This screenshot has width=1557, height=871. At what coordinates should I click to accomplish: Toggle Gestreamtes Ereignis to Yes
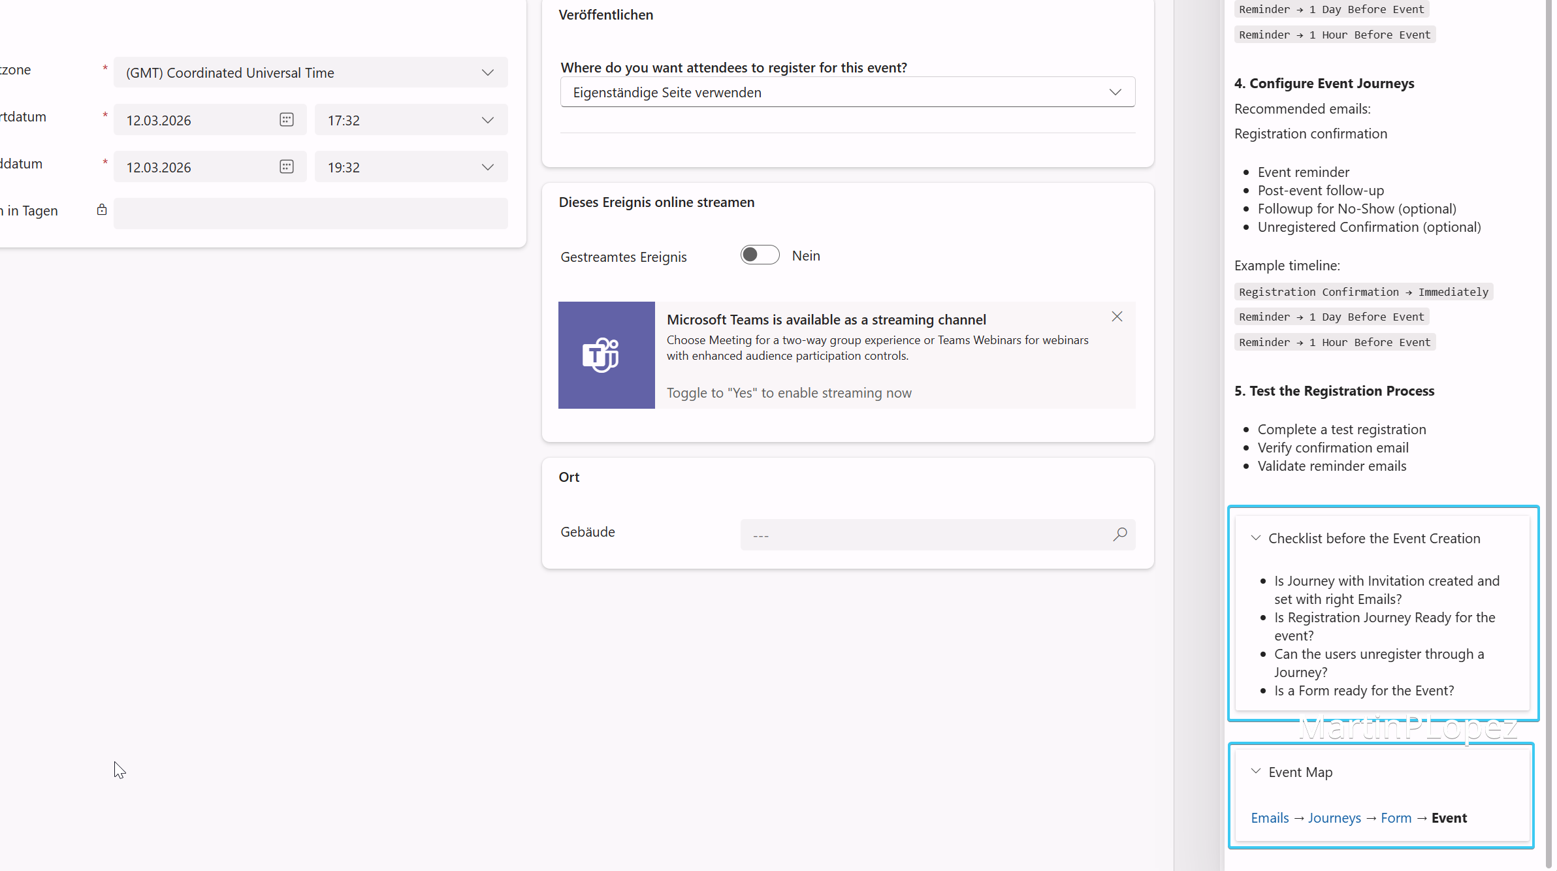point(760,255)
